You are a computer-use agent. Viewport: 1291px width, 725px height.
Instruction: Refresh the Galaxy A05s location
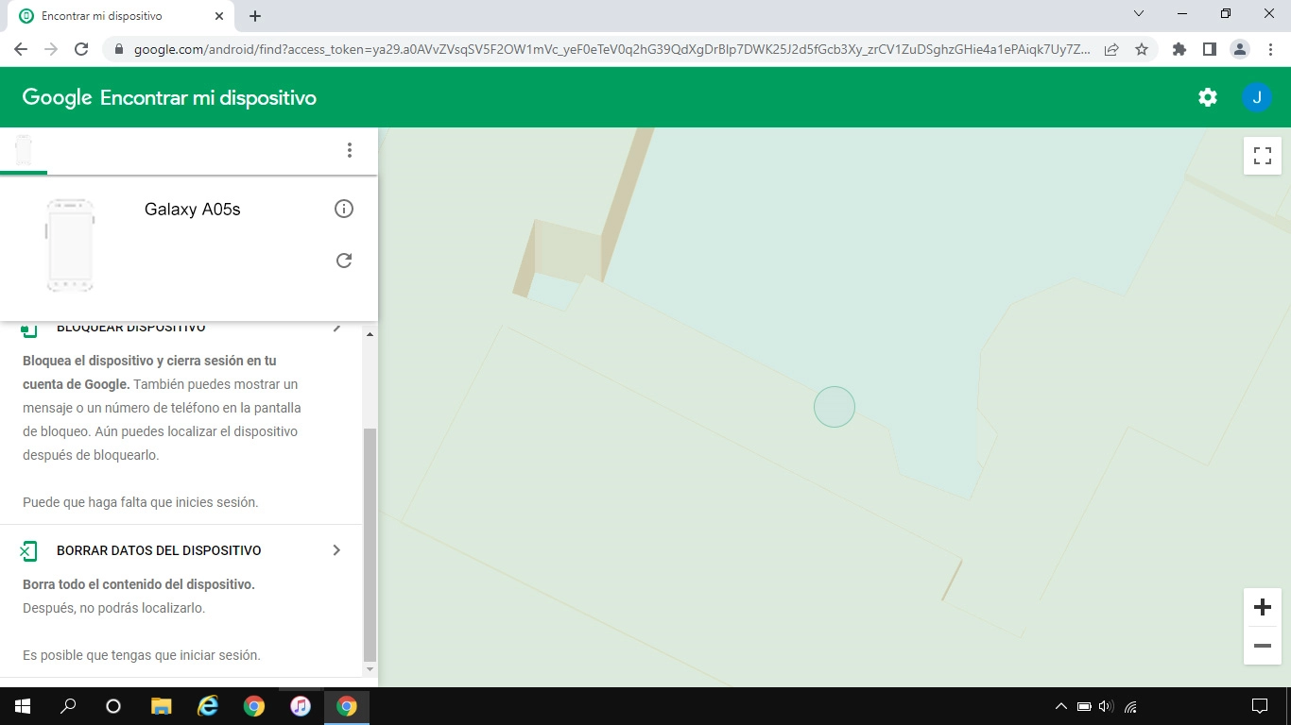pyautogui.click(x=344, y=260)
